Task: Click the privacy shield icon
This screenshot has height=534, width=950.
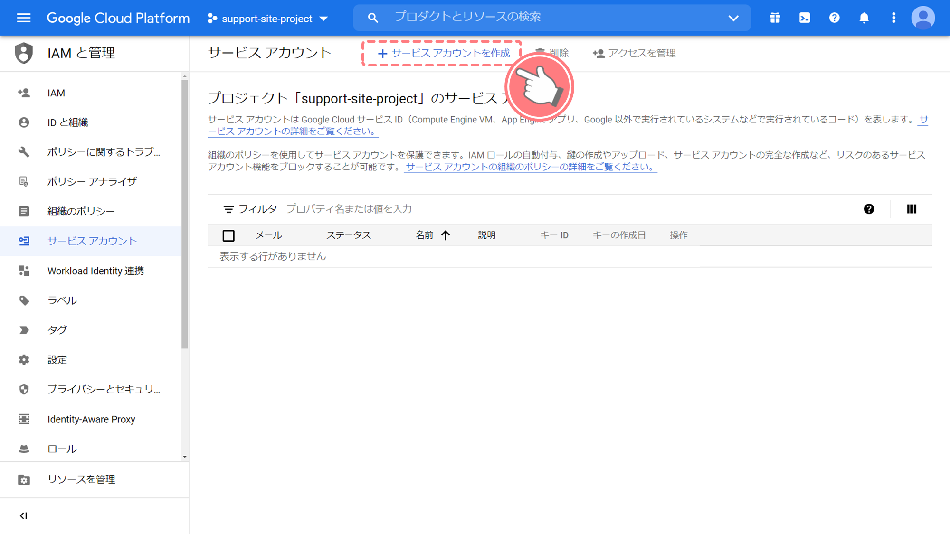Action: pos(24,389)
